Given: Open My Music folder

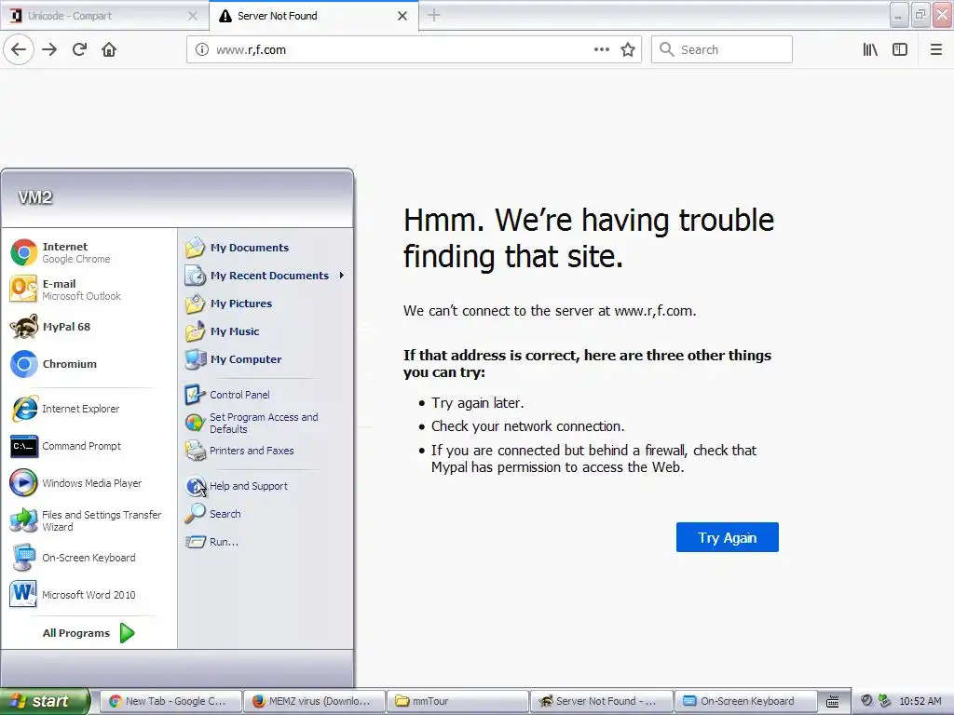Looking at the screenshot, I should tap(266, 331).
